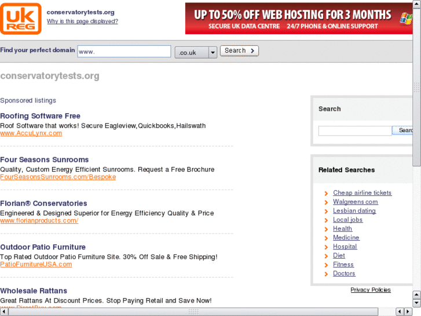421x316 pixels.
Task: Click vertical scrollbar up arrow at top
Action: click(417, 5)
